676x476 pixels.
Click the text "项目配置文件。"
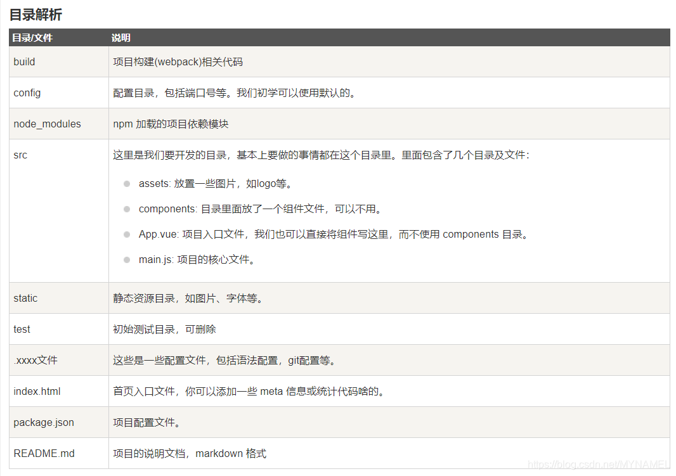[146, 423]
